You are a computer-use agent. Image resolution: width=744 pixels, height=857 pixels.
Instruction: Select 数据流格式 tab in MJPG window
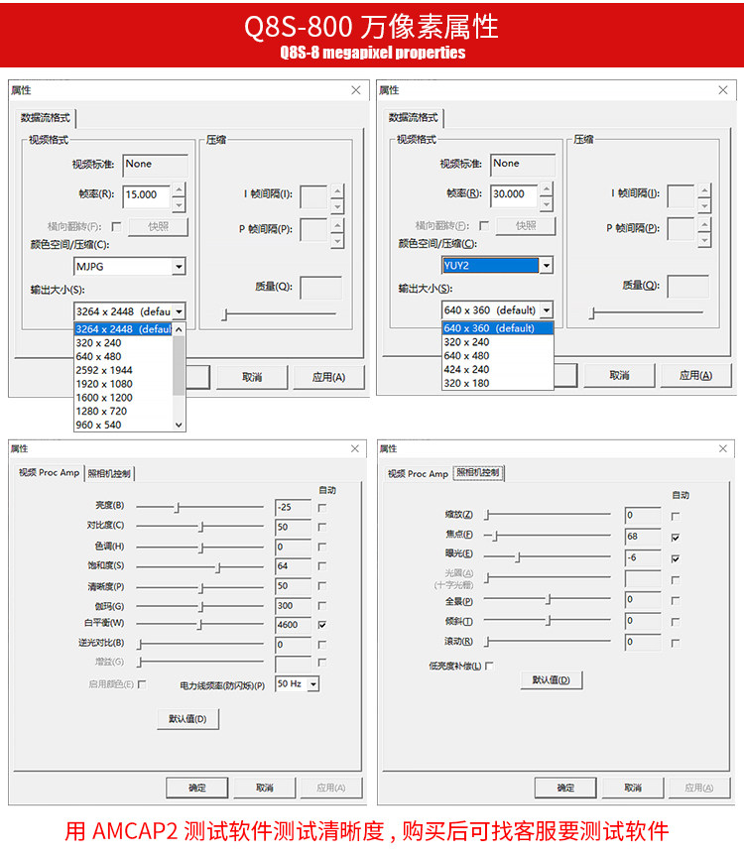46,117
